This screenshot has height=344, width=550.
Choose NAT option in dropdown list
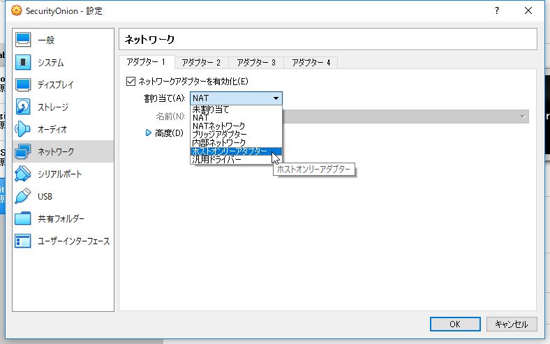236,118
